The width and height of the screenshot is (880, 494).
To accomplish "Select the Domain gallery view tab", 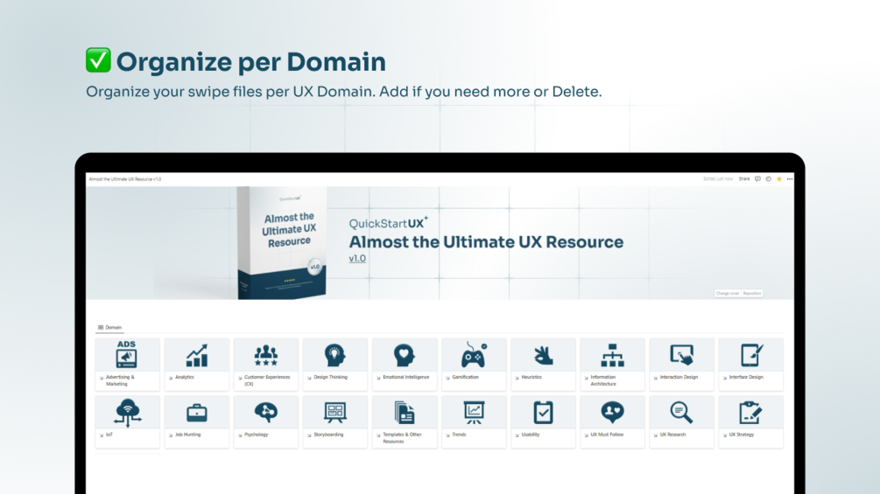I will pyautogui.click(x=110, y=328).
